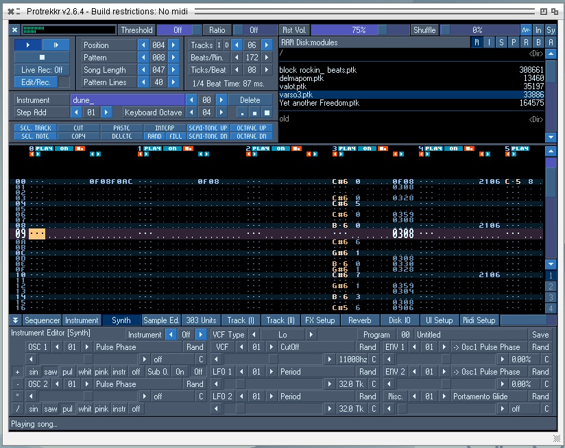This screenshot has width=565, height=448.
Task: Toggle Live Rec Off button
Action: [x=42, y=70]
